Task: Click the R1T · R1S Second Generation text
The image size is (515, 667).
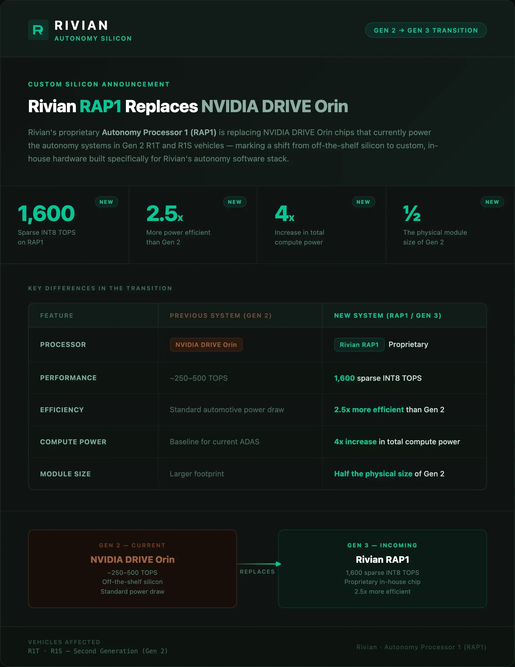Action: coord(98,651)
